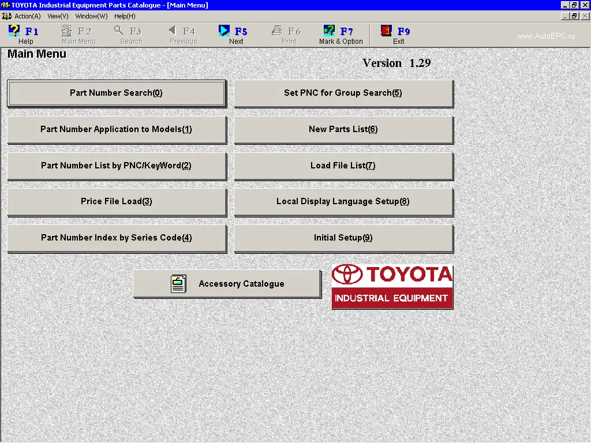The image size is (591, 443).
Task: Open the View(V) menu
Action: 58,16
